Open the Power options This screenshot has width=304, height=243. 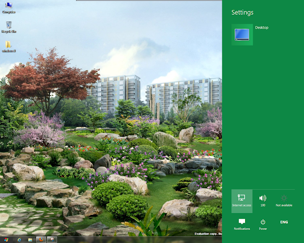pyautogui.click(x=263, y=224)
